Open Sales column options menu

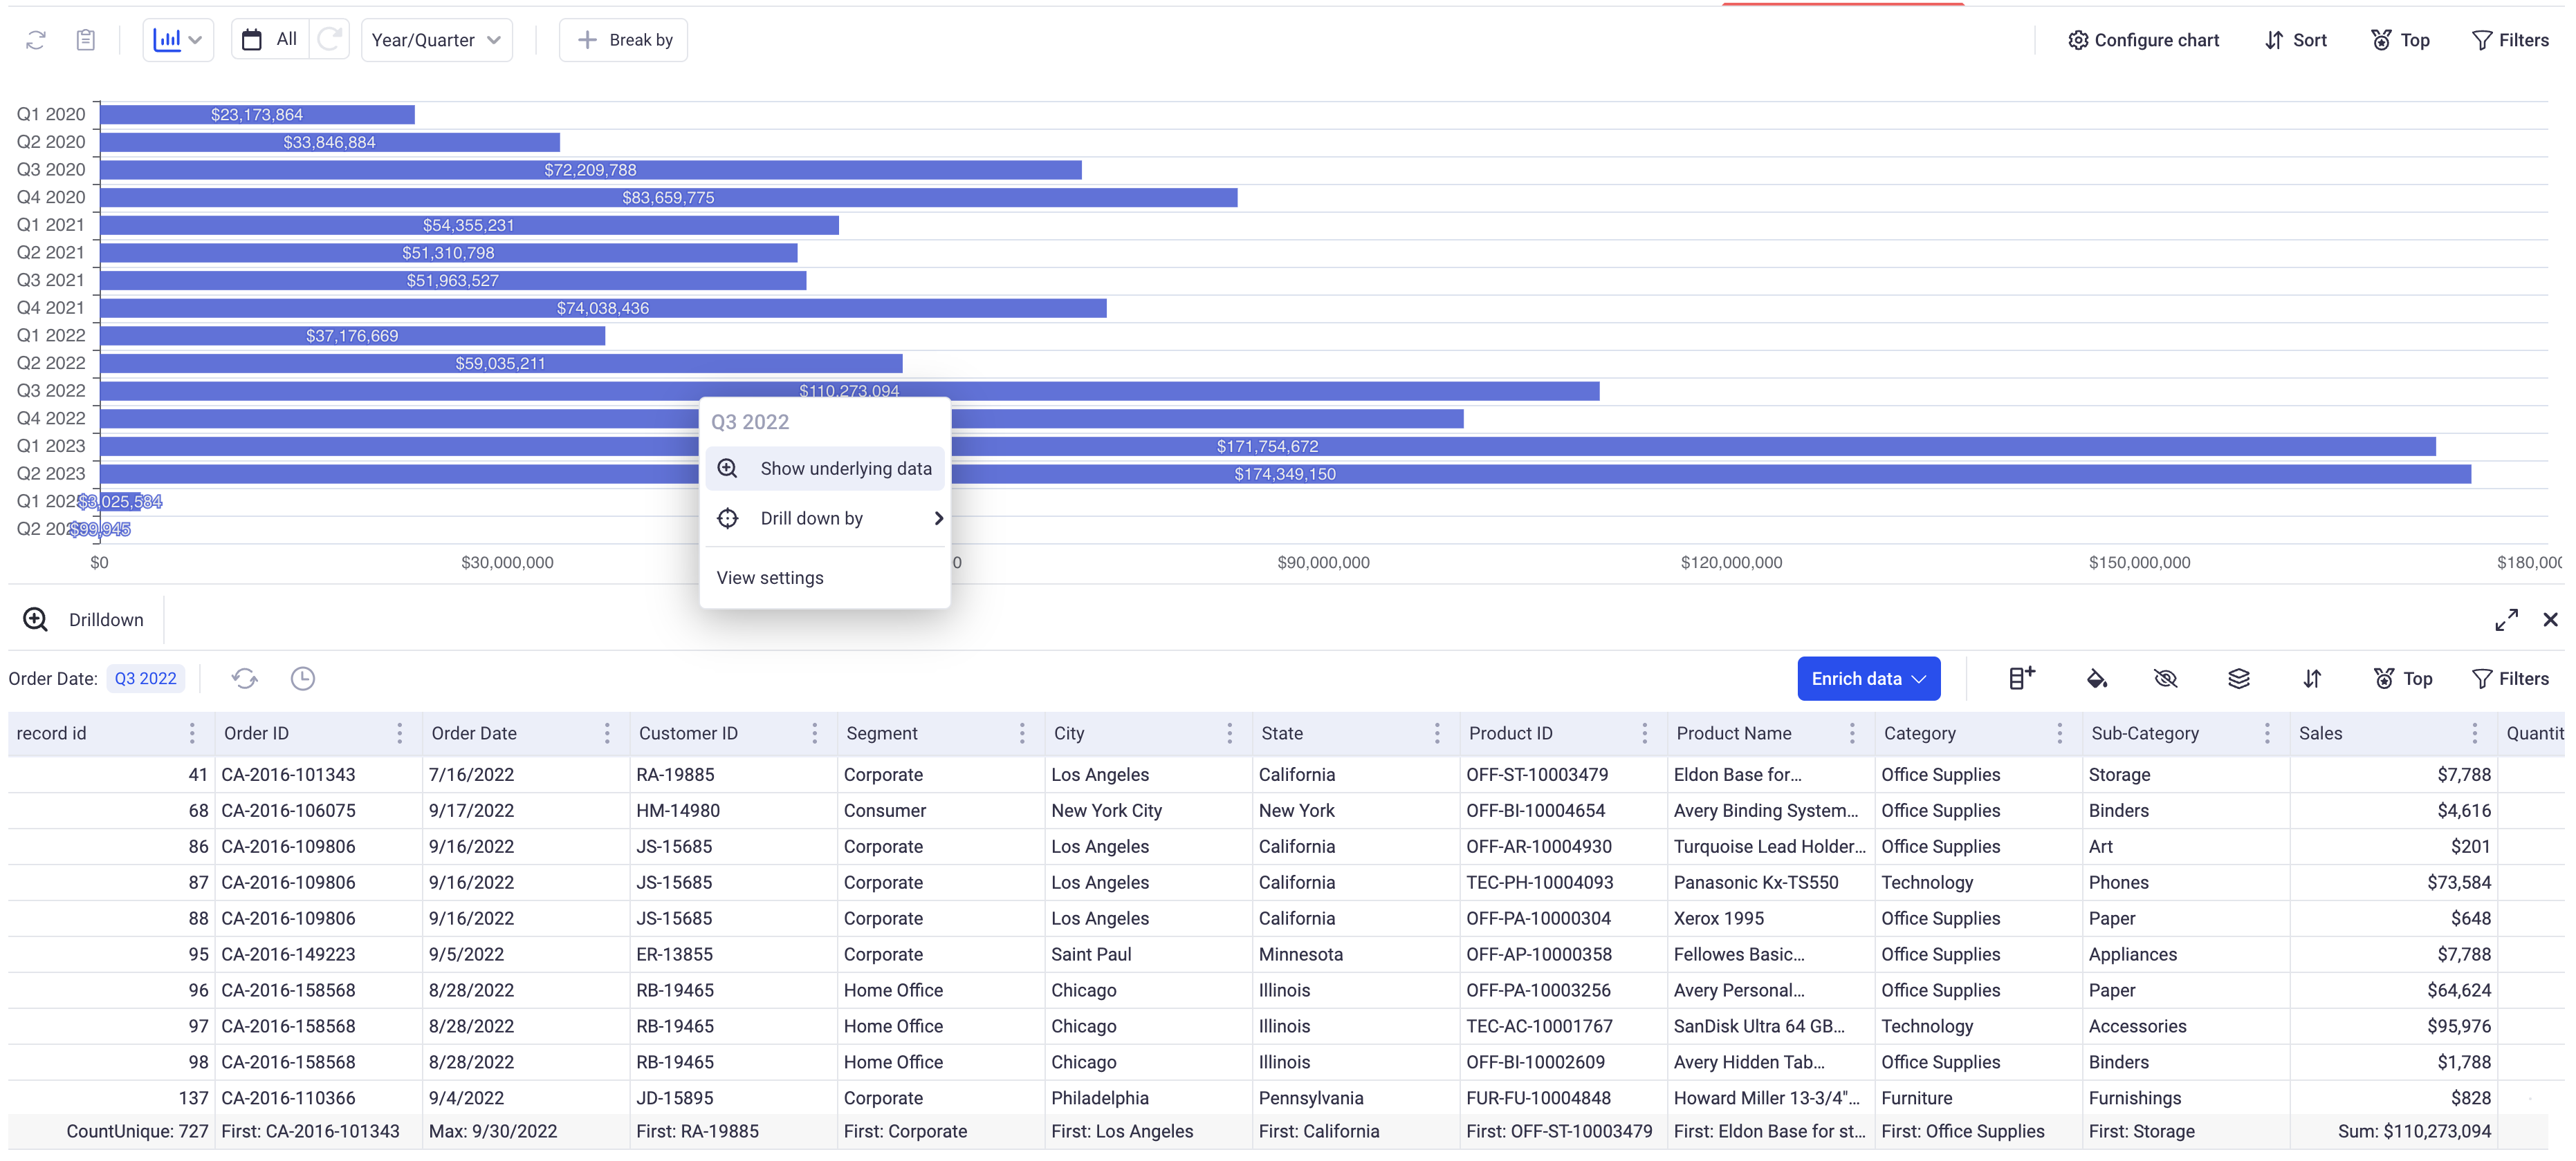tap(2474, 735)
